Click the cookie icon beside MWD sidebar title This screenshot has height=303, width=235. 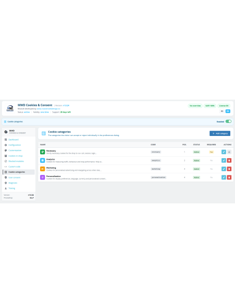[x=6, y=132]
